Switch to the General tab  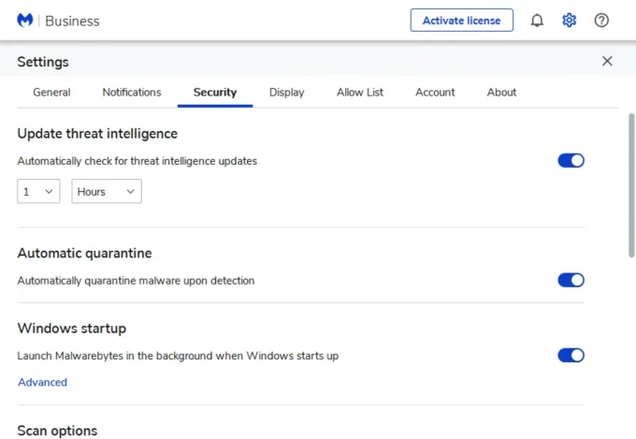pyautogui.click(x=51, y=93)
